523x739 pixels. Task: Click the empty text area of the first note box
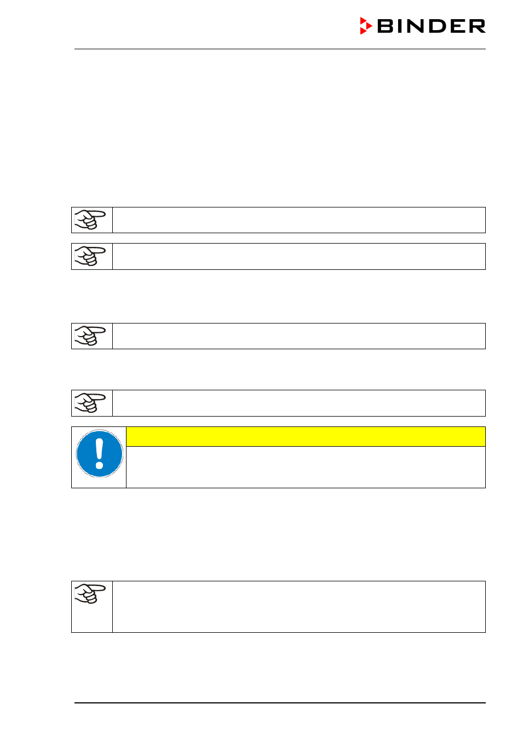299,220
